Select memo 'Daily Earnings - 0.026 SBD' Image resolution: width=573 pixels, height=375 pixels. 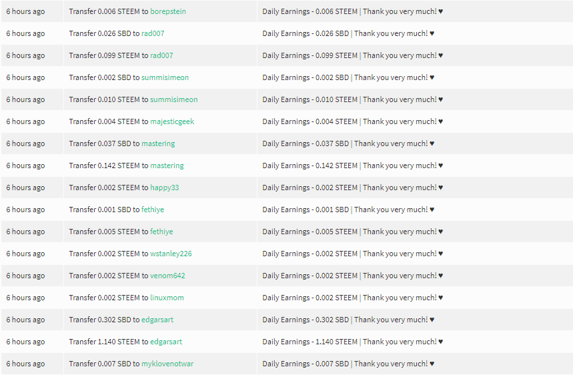(306, 33)
